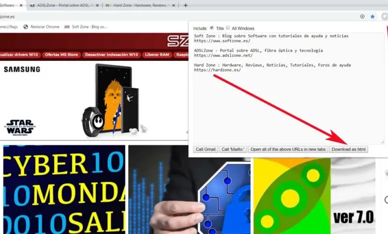Click the Liberar RAM tag
Screen dimensions: 388x234
pos(157,55)
